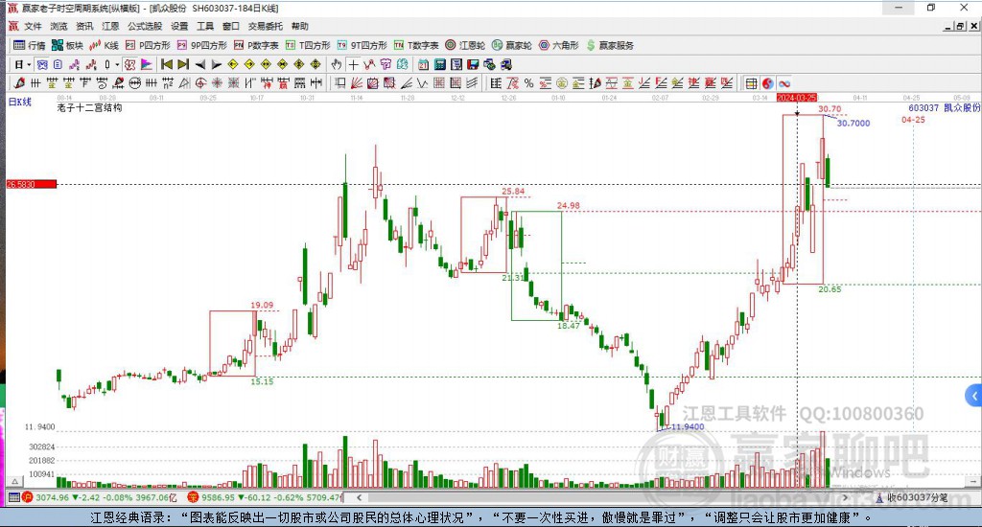Open the 交易委托 menu
The height and width of the screenshot is (527, 982).
point(266,26)
